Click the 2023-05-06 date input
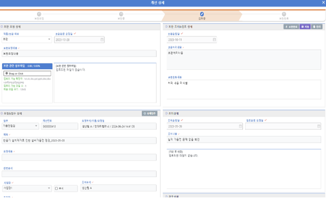This screenshot has height=200, width=326. [x=205, y=126]
